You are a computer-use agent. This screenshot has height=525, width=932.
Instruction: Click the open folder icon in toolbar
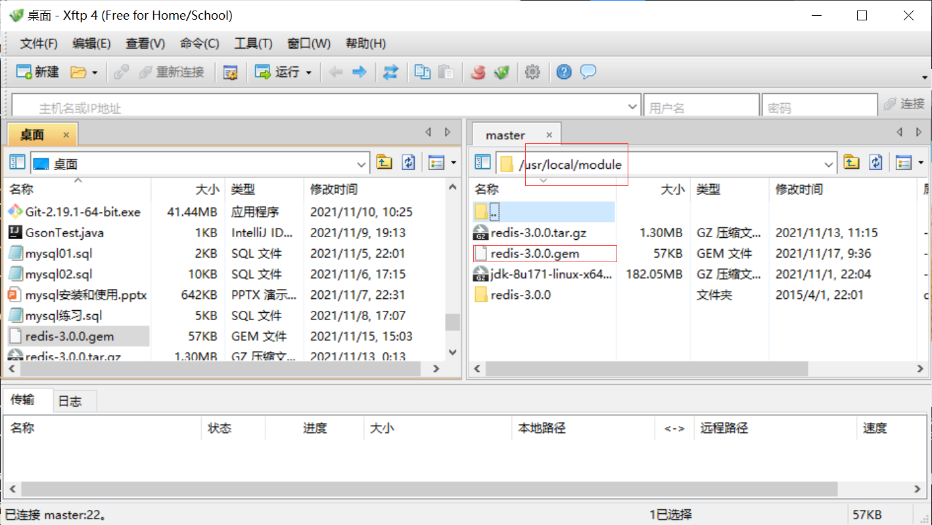click(78, 72)
